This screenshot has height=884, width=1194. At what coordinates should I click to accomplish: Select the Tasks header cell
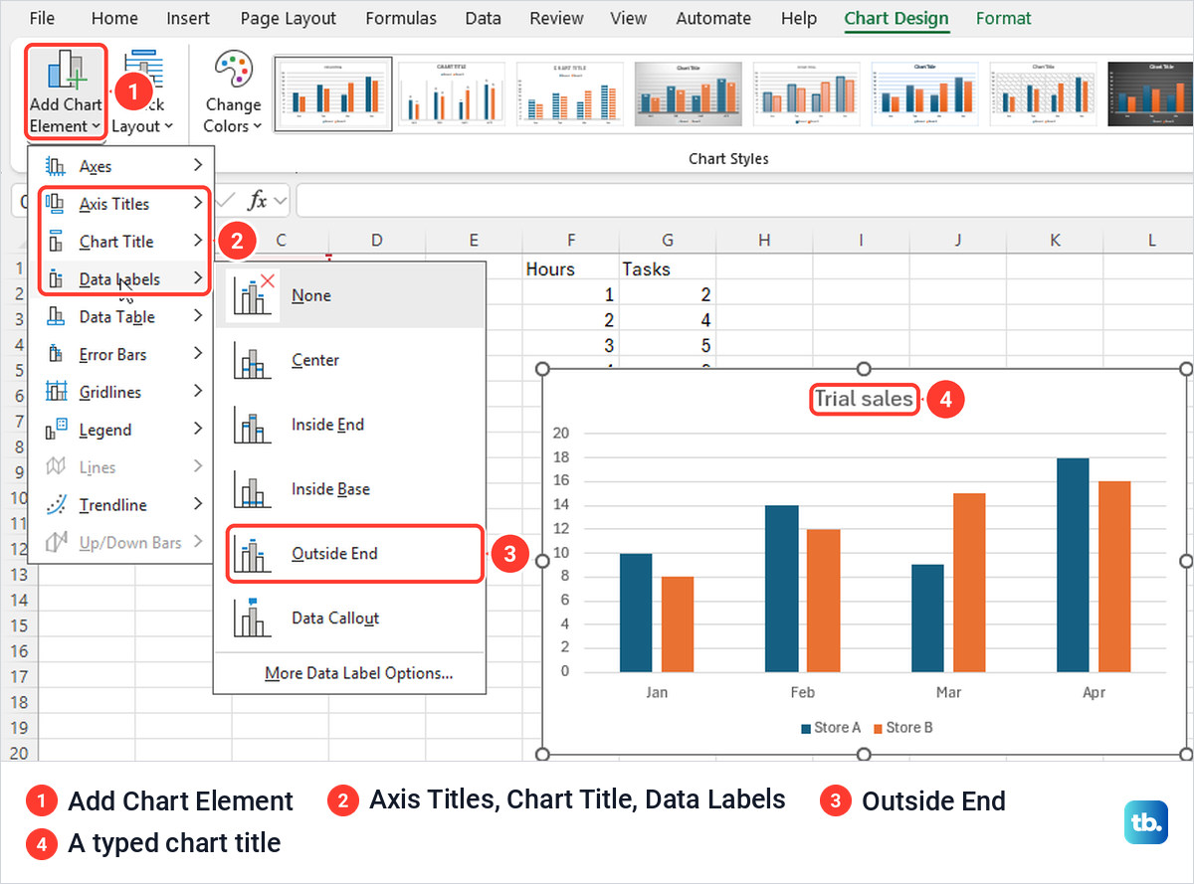click(667, 268)
